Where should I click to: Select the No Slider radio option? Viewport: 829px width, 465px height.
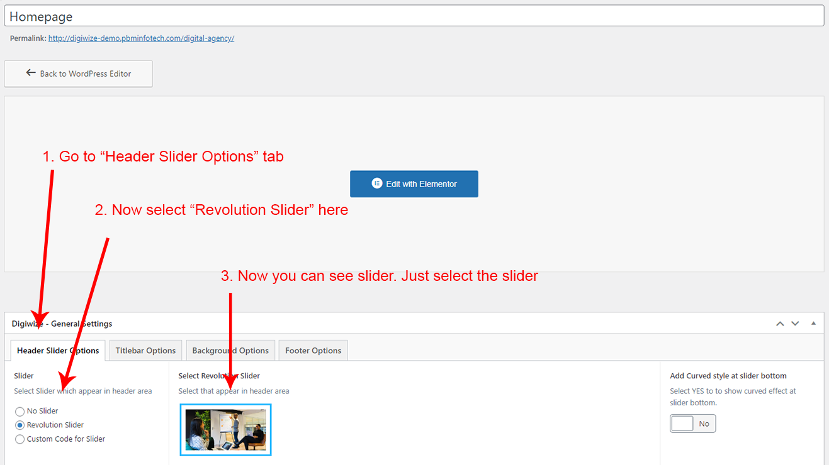[20, 411]
